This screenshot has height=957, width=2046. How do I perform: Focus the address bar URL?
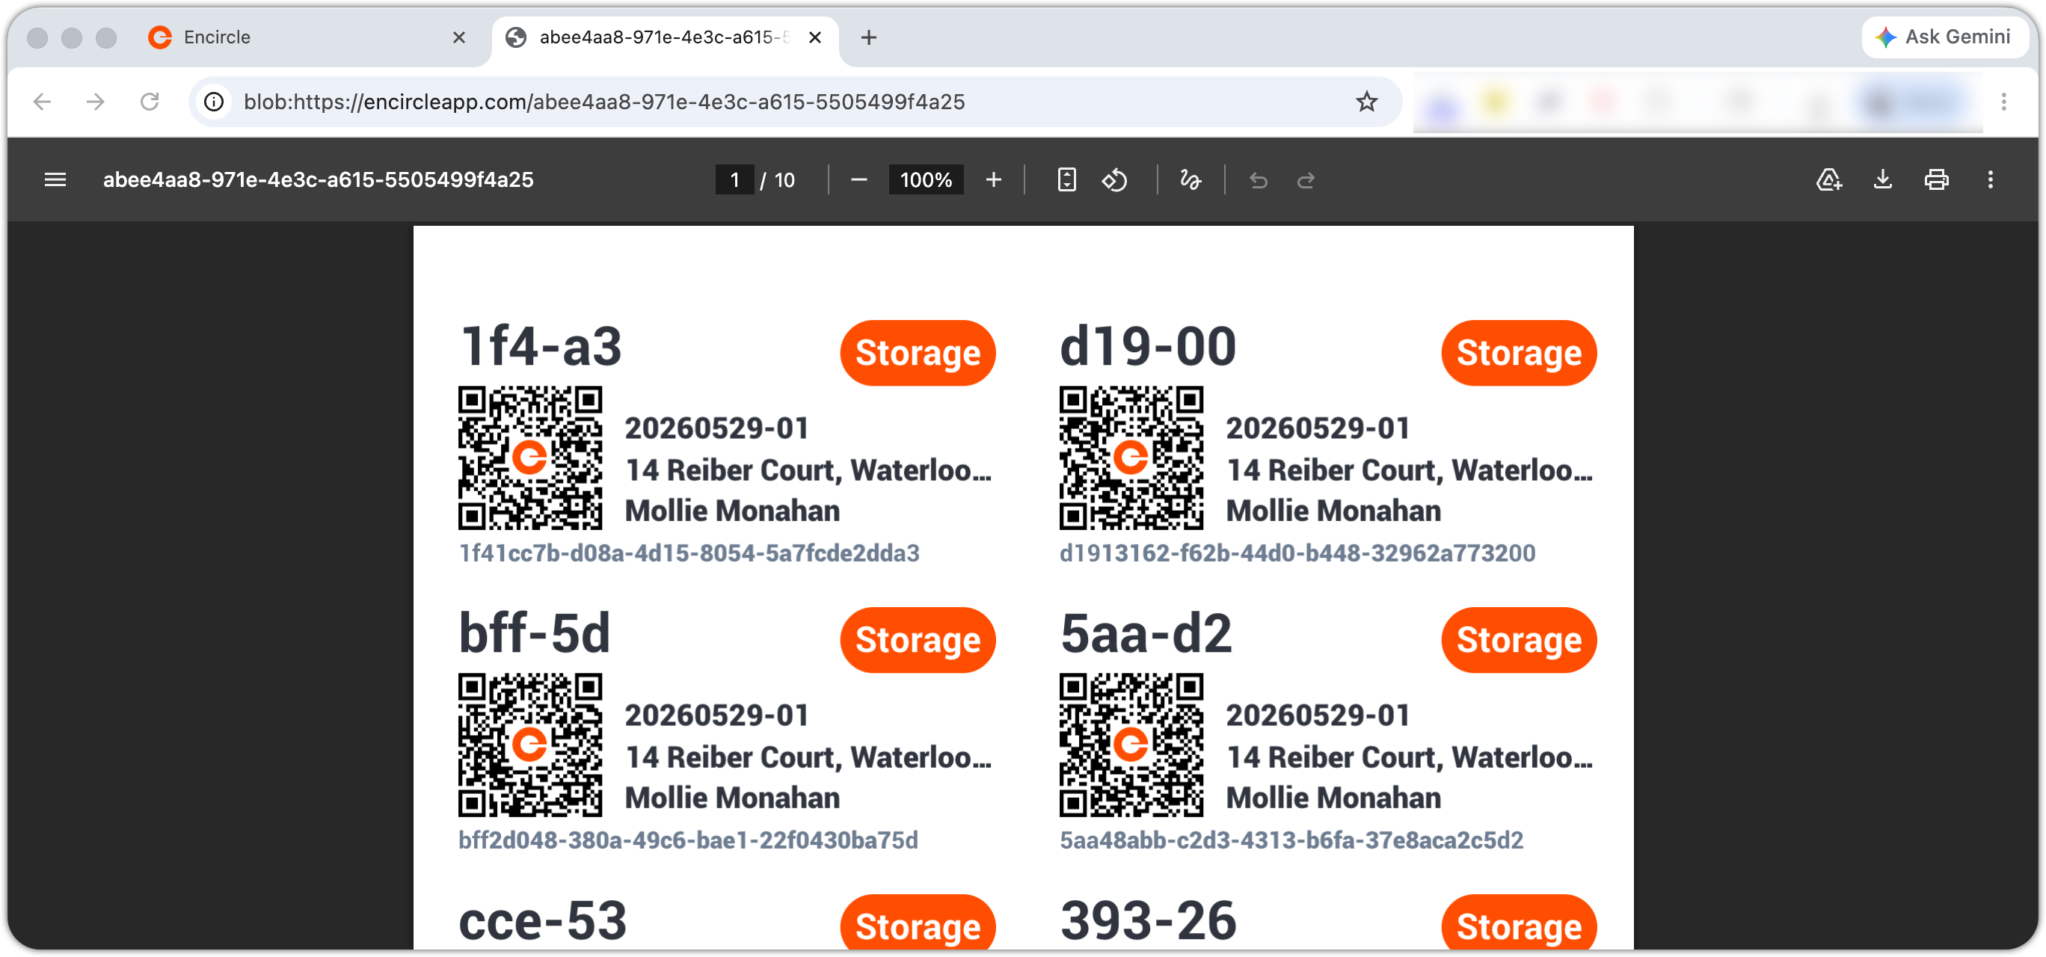[x=603, y=102]
